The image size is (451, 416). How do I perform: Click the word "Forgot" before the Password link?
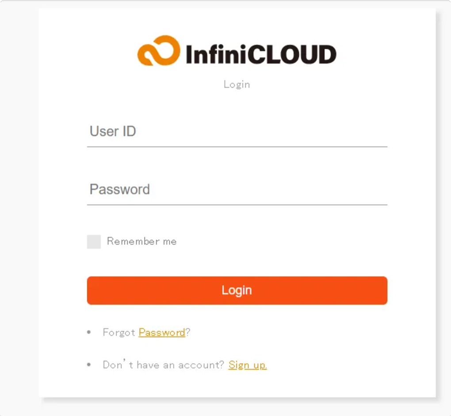(118, 332)
